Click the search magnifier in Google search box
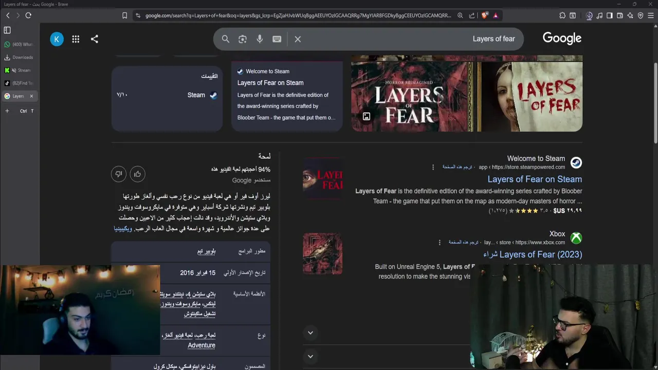Image resolution: width=658 pixels, height=370 pixels. click(x=226, y=39)
